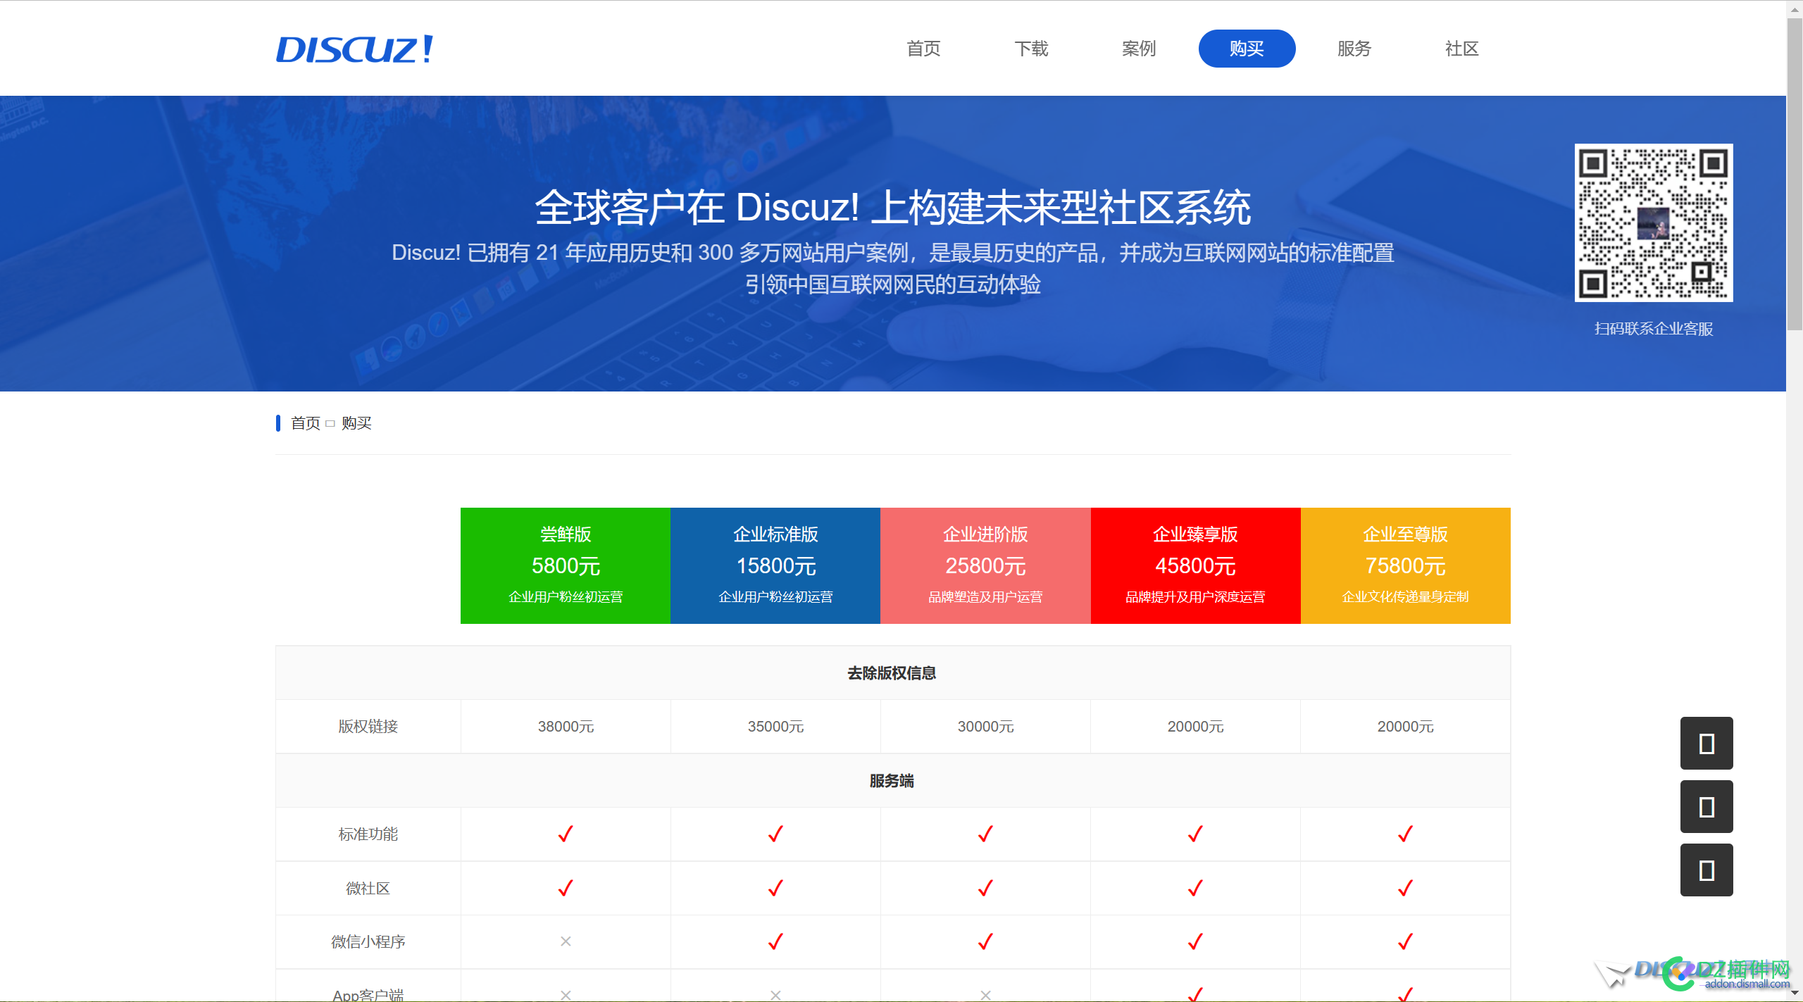1803x1002 pixels.
Task: Click 标准功能 checkmark under 尝鲜版
Action: (x=566, y=834)
